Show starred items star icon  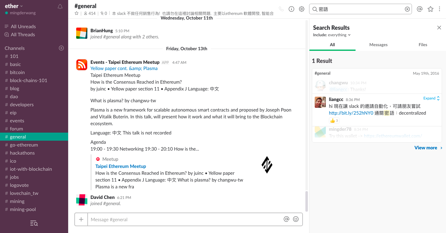431,9
